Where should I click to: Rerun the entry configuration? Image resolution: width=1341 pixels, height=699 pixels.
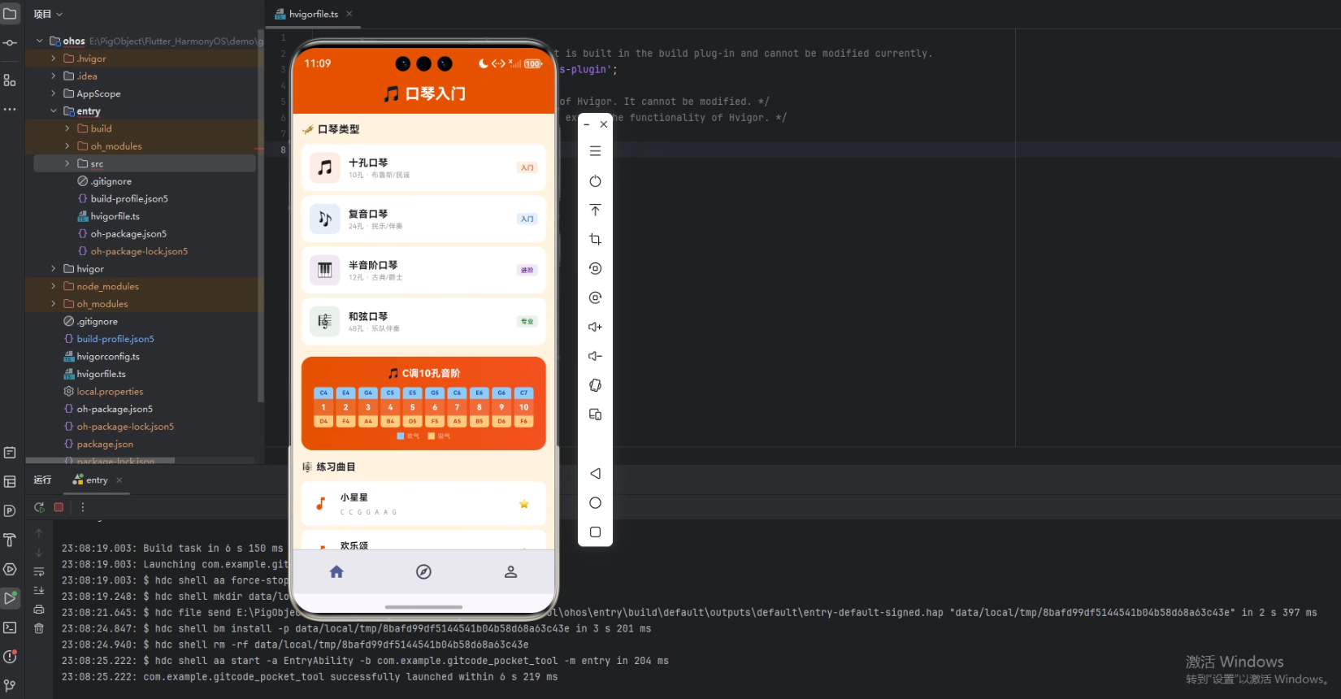pyautogui.click(x=39, y=507)
